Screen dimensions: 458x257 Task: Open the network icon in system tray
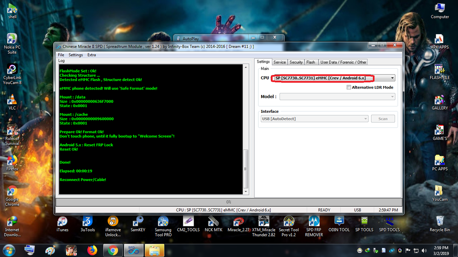pyautogui.click(x=416, y=251)
